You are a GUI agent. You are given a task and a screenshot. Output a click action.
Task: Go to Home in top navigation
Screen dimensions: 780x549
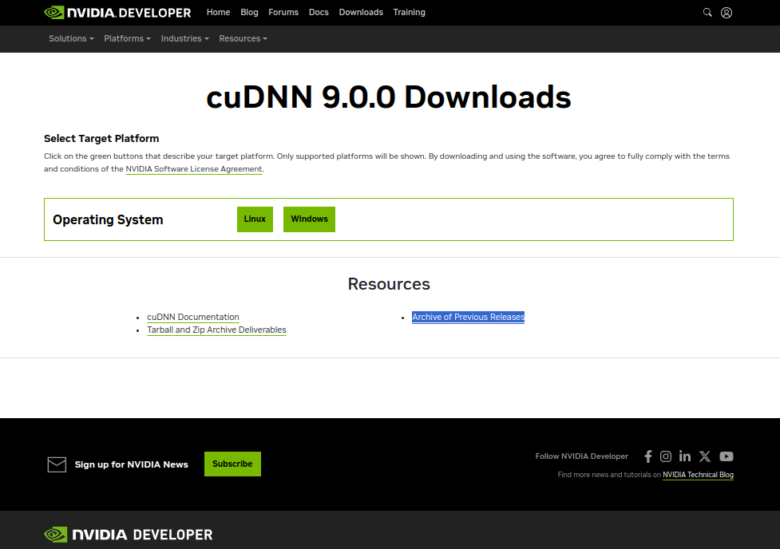(x=219, y=13)
